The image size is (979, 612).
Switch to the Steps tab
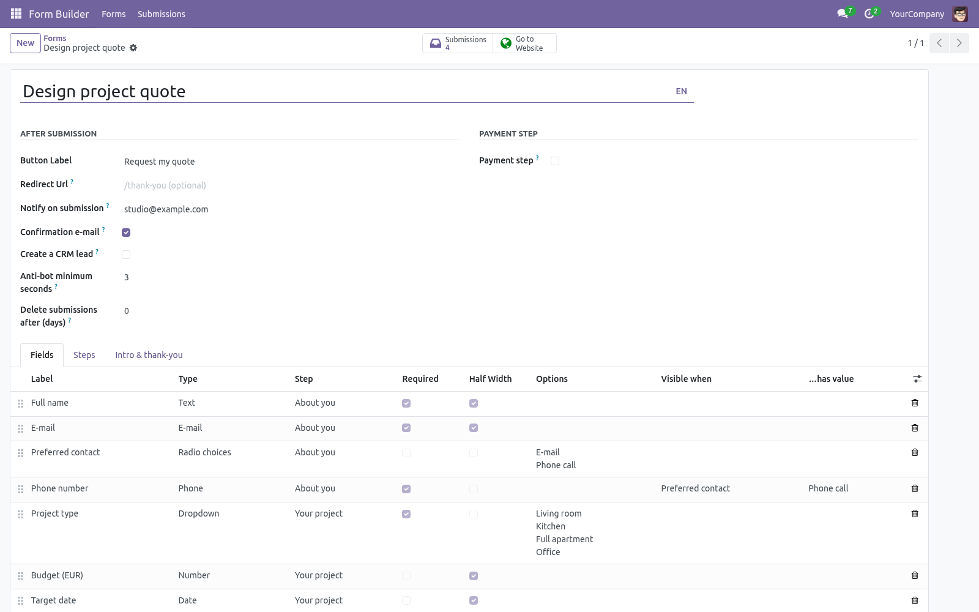pos(84,355)
